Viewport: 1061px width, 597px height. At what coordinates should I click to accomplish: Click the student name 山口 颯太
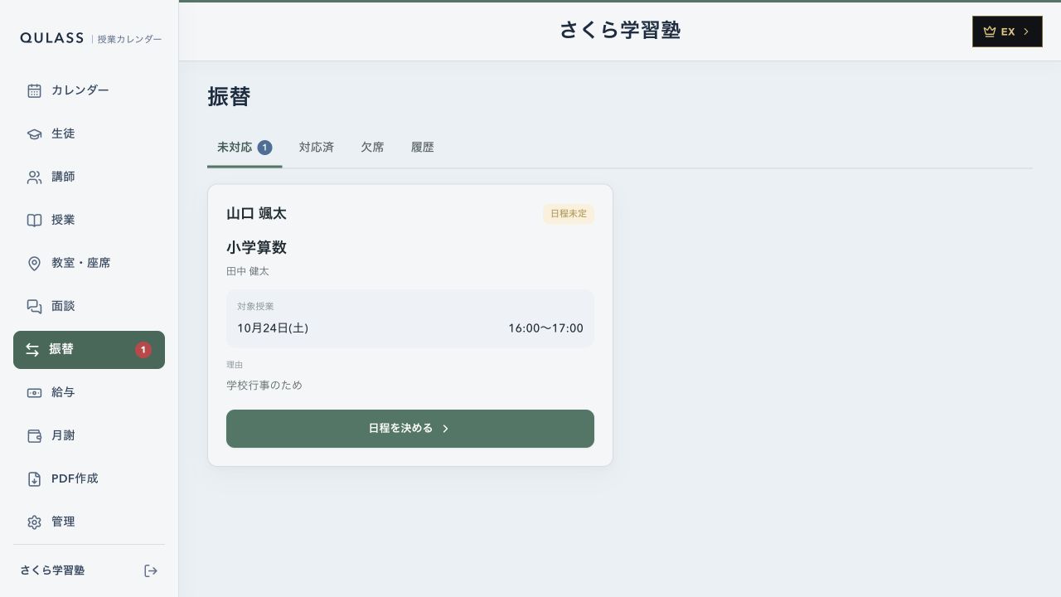tap(256, 214)
